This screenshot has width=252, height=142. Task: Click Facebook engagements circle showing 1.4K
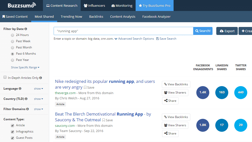tap(203, 93)
